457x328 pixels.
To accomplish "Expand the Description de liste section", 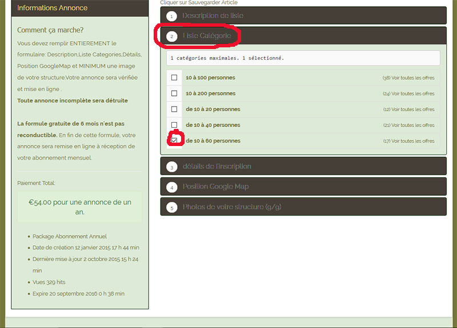I will pyautogui.click(x=303, y=15).
